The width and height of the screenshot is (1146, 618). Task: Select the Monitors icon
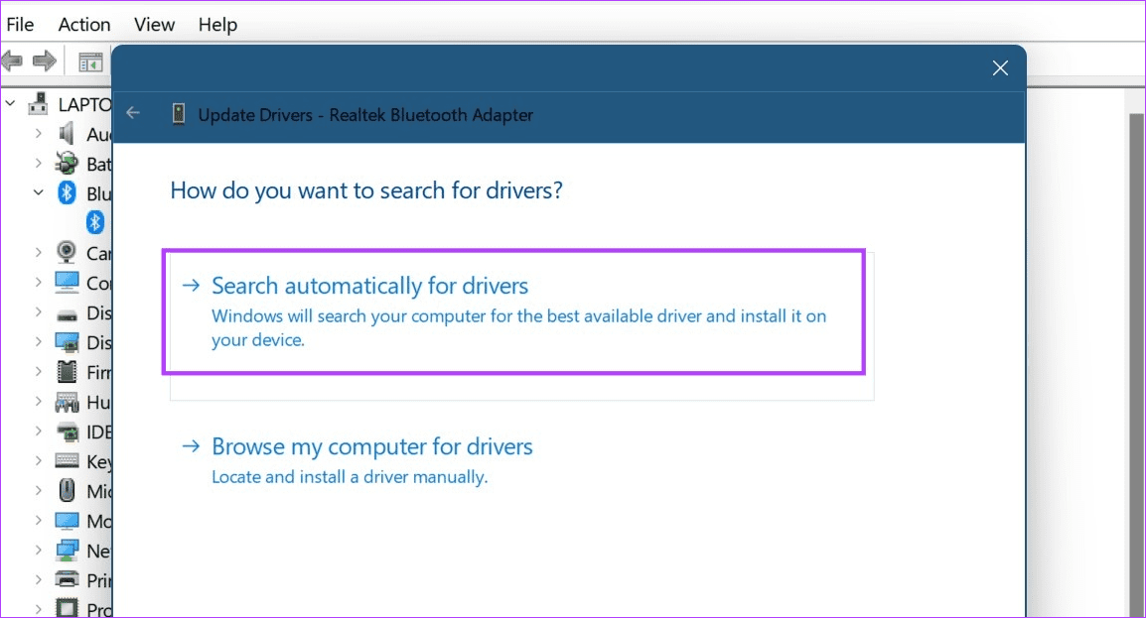[x=67, y=521]
